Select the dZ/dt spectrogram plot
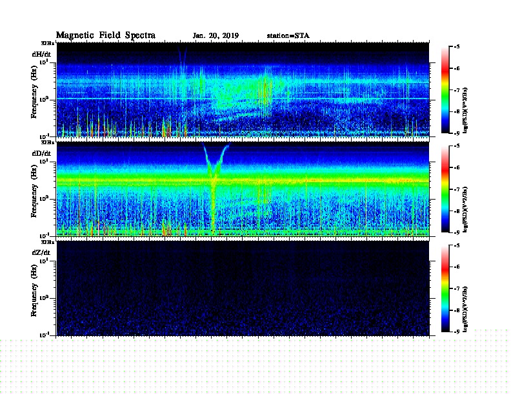This screenshot has height=394, width=511. pos(243,288)
